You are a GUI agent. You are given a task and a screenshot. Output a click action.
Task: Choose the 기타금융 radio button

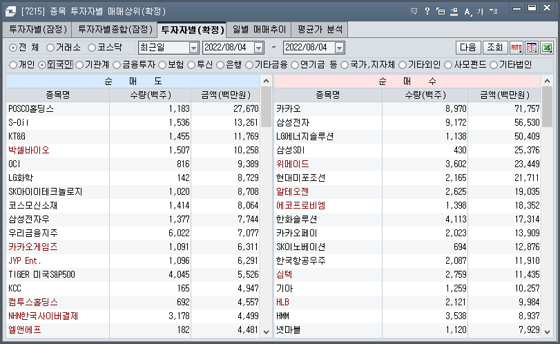[x=249, y=65]
